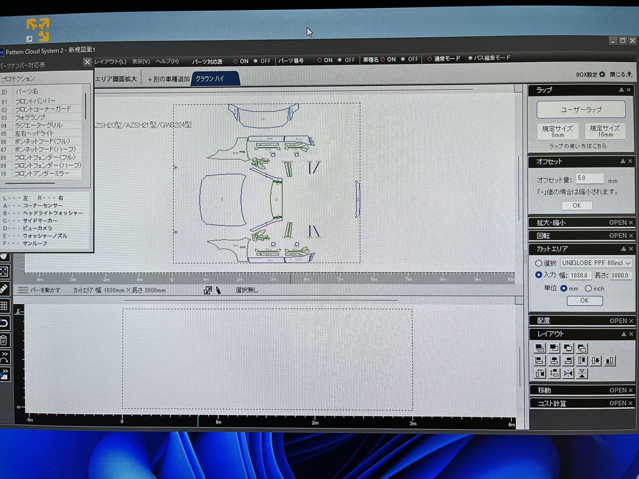639x479 pixels.
Task: Click the 閉じる button
Action: (x=621, y=74)
